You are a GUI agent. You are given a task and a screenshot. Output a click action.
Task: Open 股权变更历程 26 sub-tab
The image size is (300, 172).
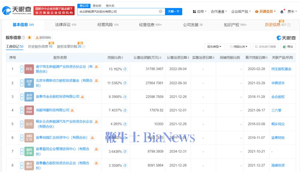(69, 47)
